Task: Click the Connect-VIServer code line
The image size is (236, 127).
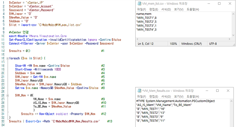Action: click(61, 43)
